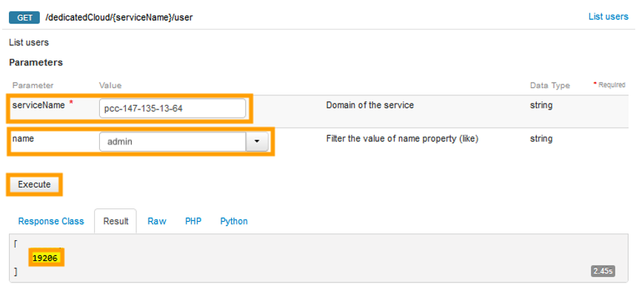The image size is (636, 289).
Task: Open the name field dropdown arrow
Action: coord(257,142)
